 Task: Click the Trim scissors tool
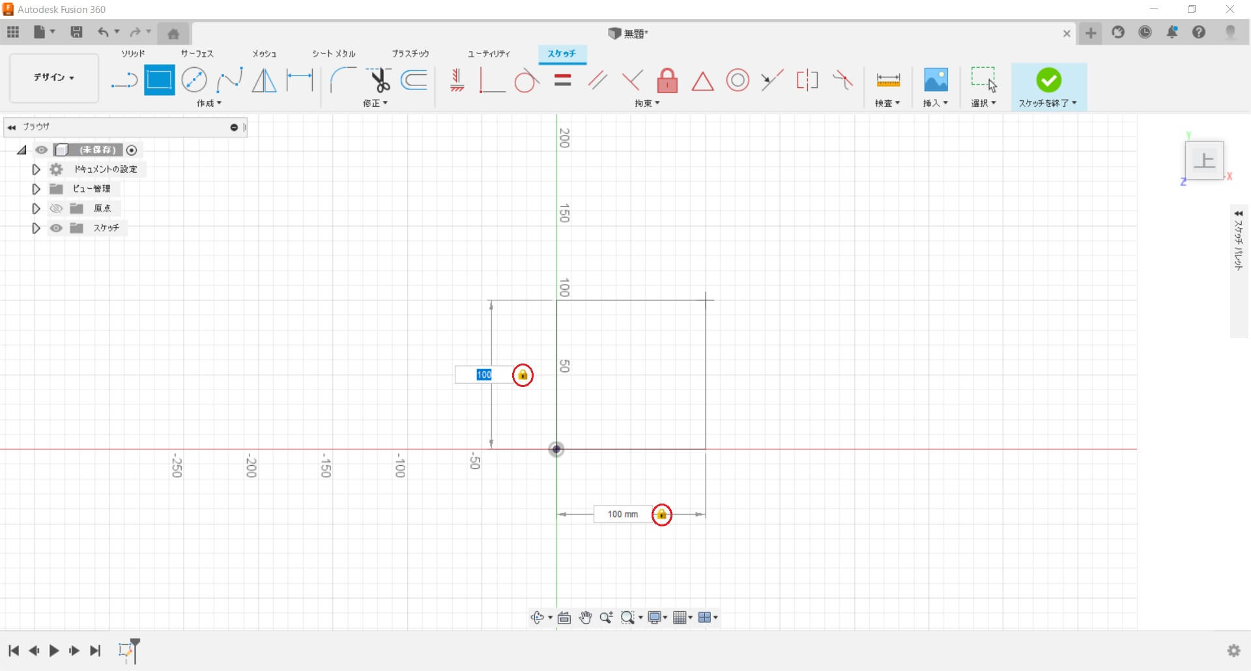[379, 81]
